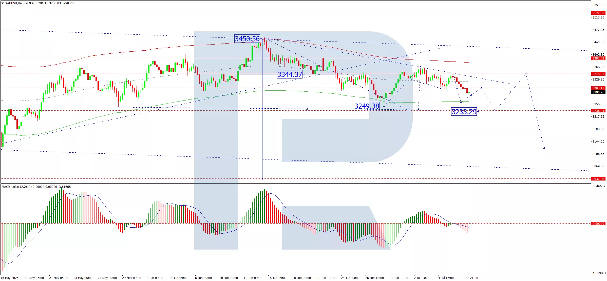Viewport: 607px width, 281px height.
Task: Click the triangle arrow beside XAUUSD,H4 title
Action: [3, 3]
